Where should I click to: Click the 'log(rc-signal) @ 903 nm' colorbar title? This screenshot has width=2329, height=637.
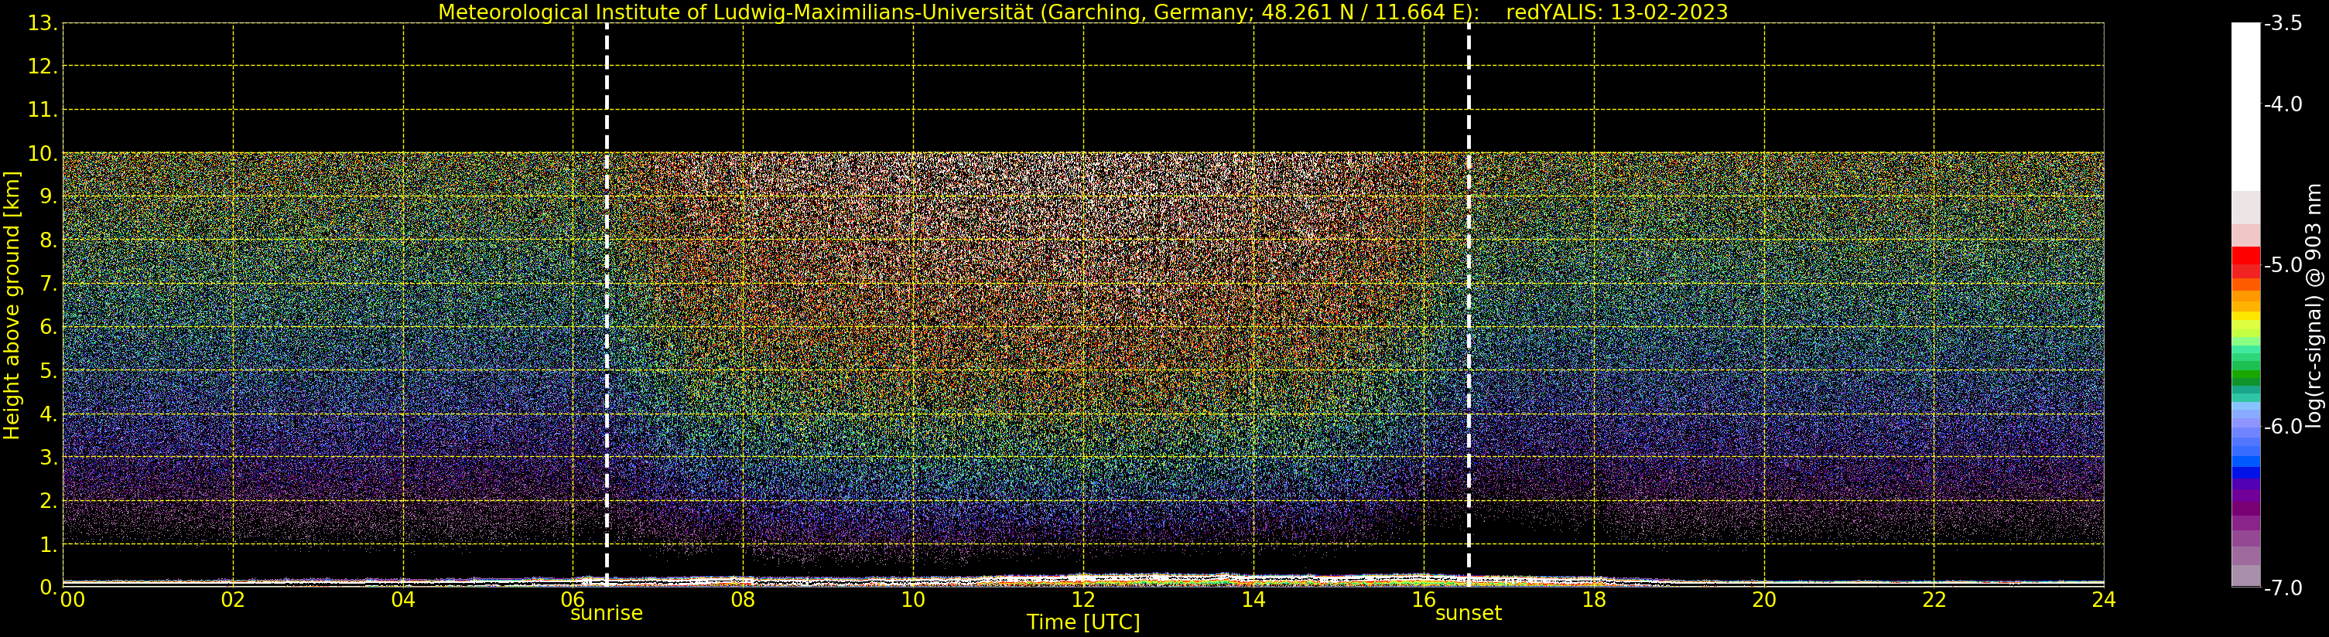pos(2314,305)
